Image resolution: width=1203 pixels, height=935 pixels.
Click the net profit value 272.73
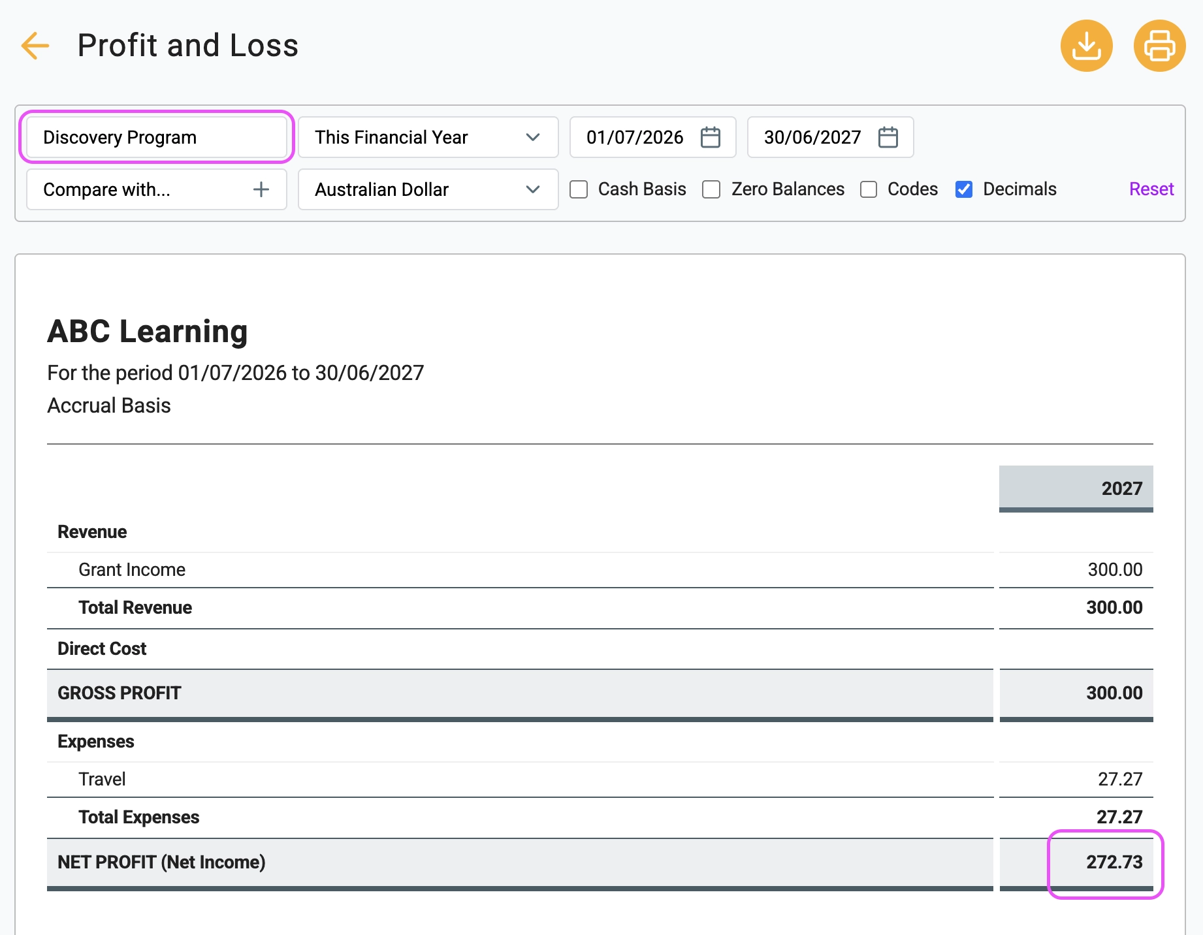tap(1114, 863)
